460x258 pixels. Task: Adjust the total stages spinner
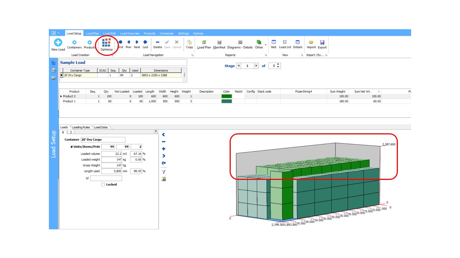(279, 66)
